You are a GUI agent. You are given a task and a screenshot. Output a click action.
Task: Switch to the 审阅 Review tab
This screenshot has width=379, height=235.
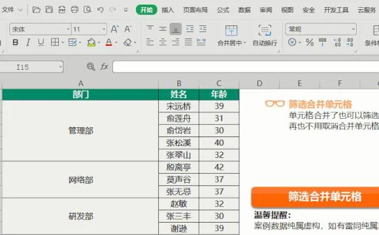pos(266,10)
